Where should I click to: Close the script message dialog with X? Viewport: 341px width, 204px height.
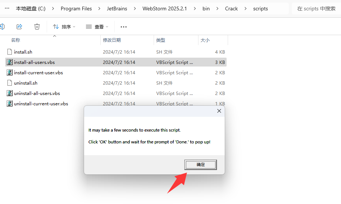point(219,111)
